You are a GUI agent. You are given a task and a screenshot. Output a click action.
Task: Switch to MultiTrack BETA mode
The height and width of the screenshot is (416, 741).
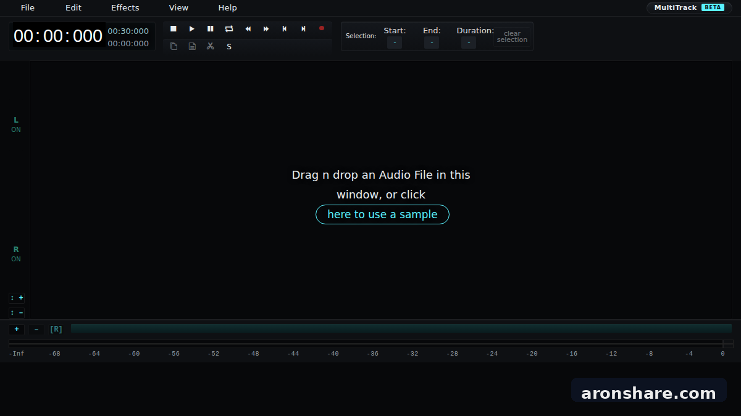click(x=689, y=7)
